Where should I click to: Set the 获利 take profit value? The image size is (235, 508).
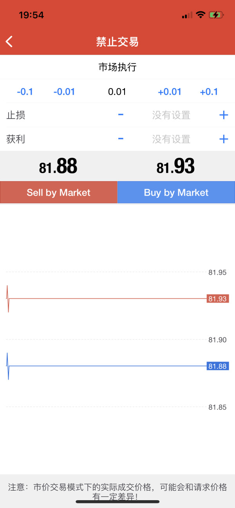[x=171, y=139]
